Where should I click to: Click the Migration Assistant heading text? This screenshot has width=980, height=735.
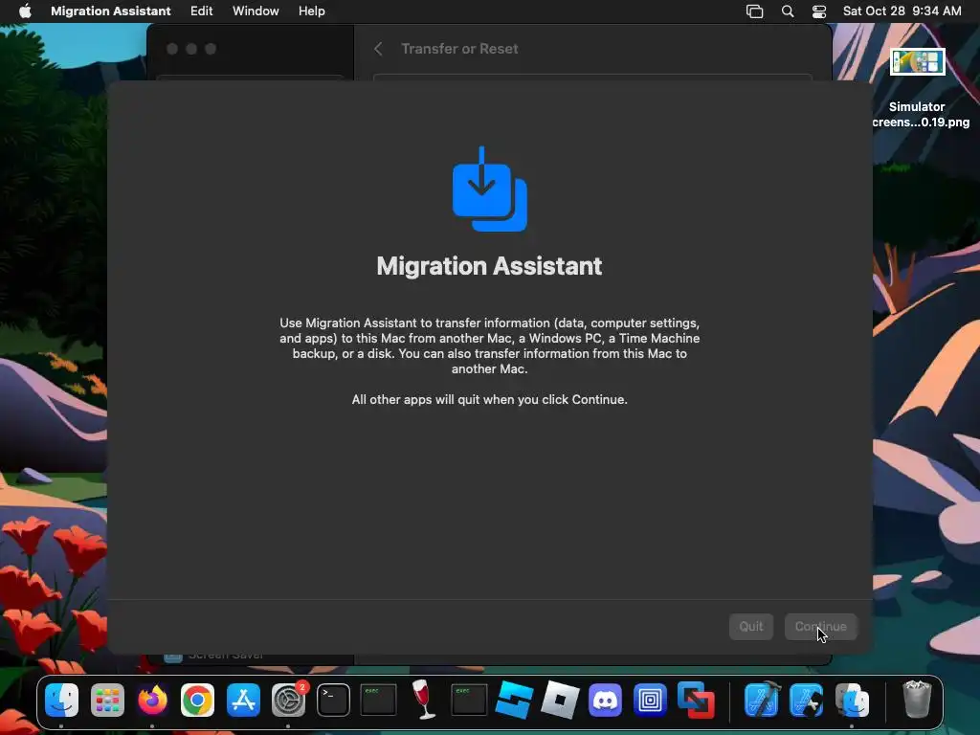pos(489,266)
